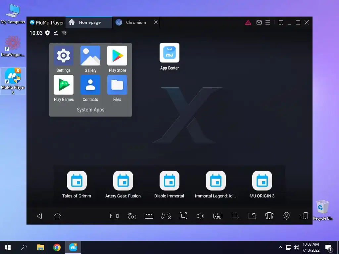The height and width of the screenshot is (254, 339).
Task: Take a screenshot with the crop icon
Action: 235,216
